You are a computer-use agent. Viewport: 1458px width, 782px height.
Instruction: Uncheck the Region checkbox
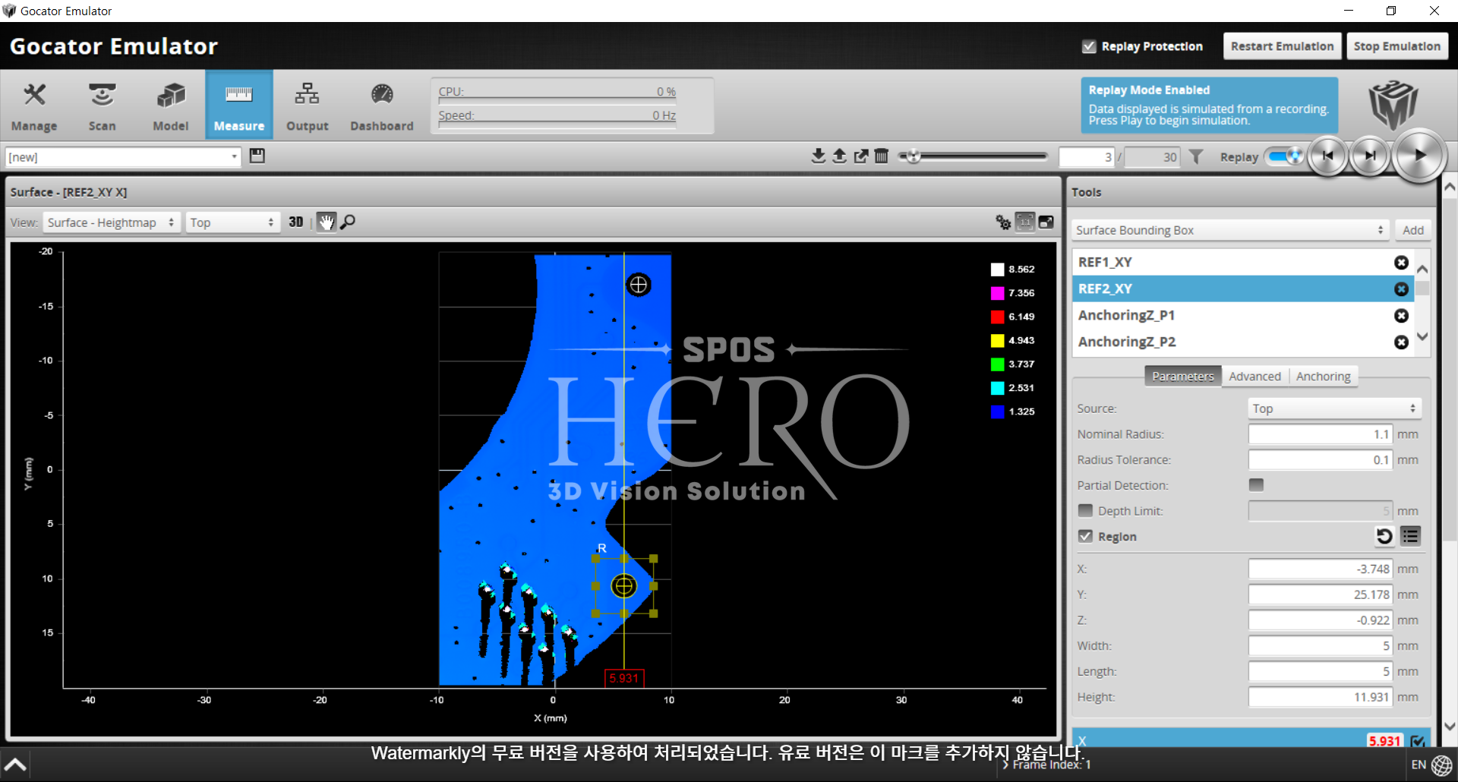(x=1085, y=536)
